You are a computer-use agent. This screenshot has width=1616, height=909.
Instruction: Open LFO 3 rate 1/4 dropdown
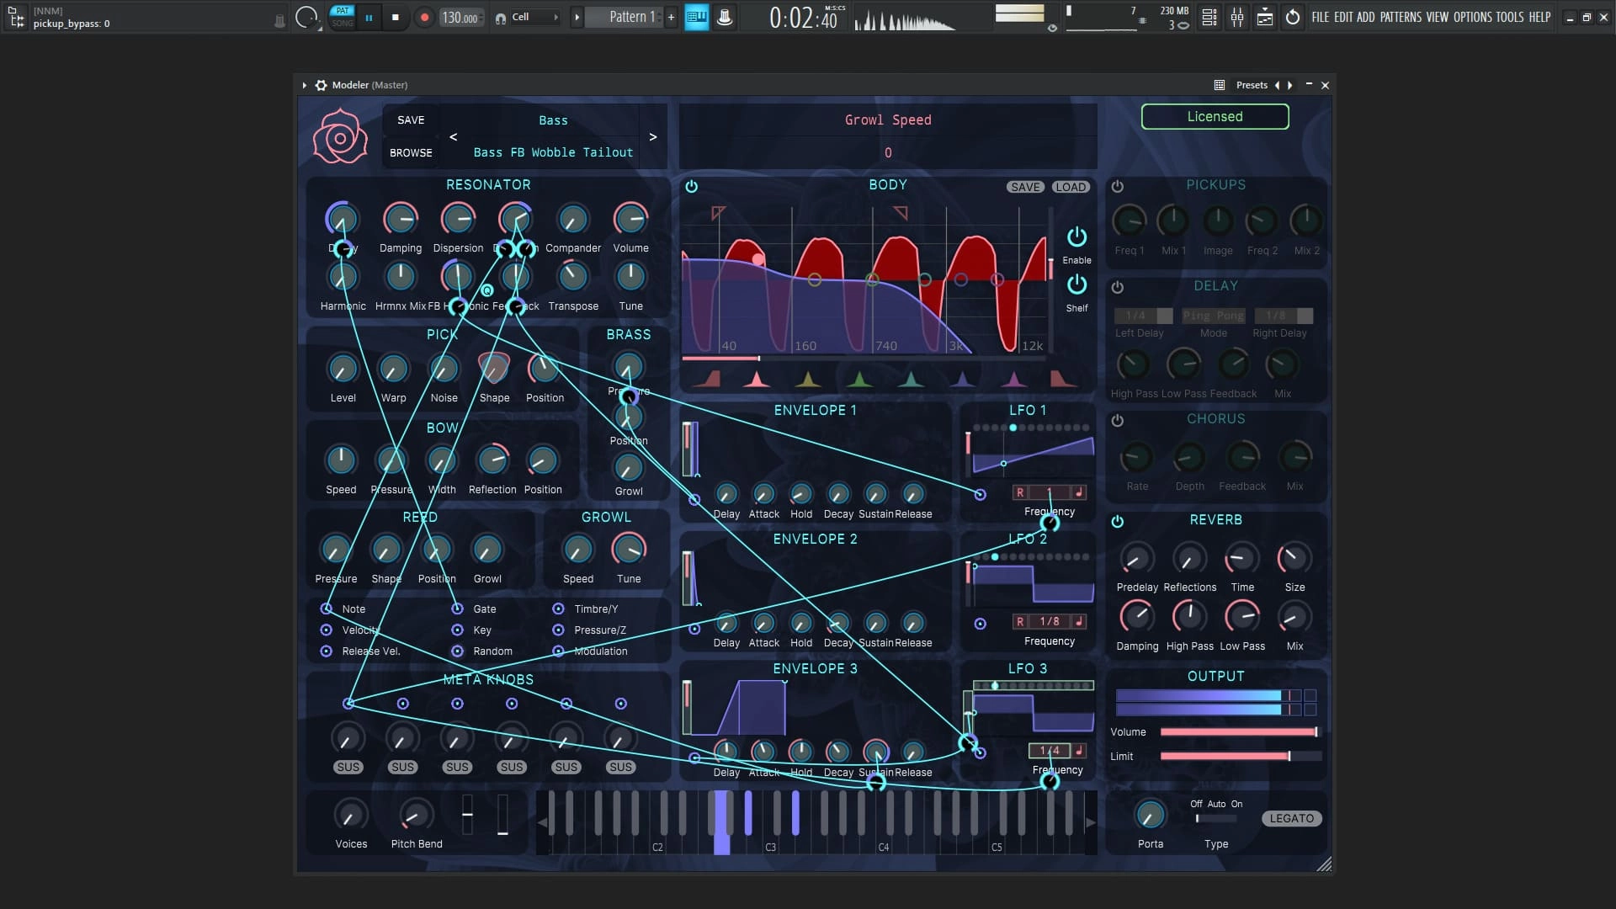(x=1049, y=750)
